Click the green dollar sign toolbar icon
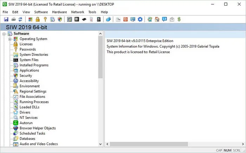The image size is (246, 153). 179,19
